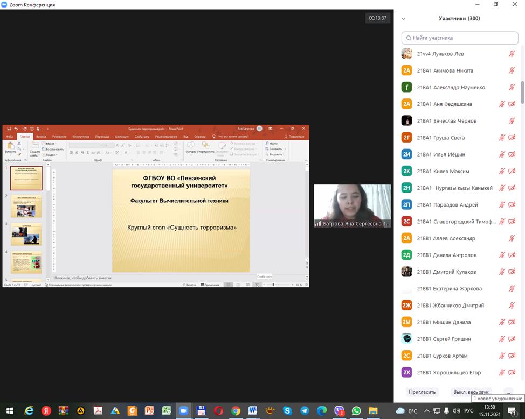Toggle microphone for Илья Йёшин
525x419 pixels.
tap(502, 154)
